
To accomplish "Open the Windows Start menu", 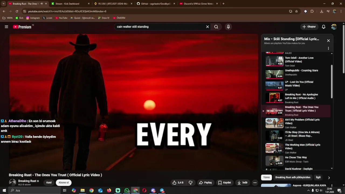I will (4, 190).
